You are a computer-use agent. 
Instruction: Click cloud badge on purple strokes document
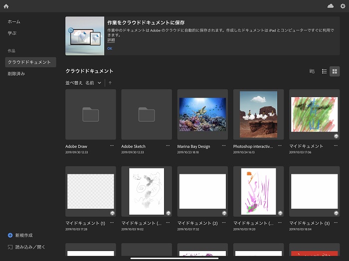tap(280, 213)
